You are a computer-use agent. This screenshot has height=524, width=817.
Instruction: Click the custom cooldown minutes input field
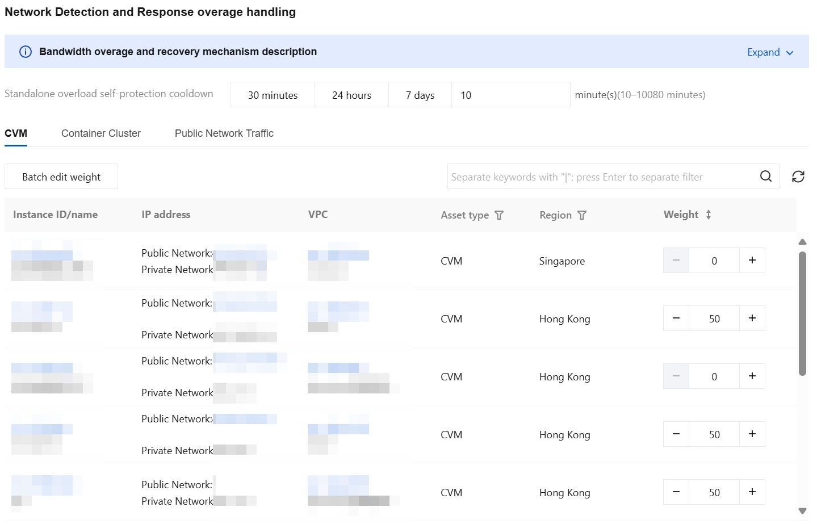(x=510, y=95)
